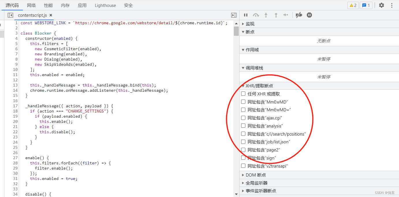The height and width of the screenshot is (197, 399).
Task: Click the step into function icon
Action: (x=266, y=15)
